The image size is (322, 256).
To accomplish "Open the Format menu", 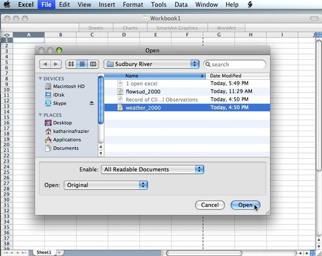I will [133, 5].
